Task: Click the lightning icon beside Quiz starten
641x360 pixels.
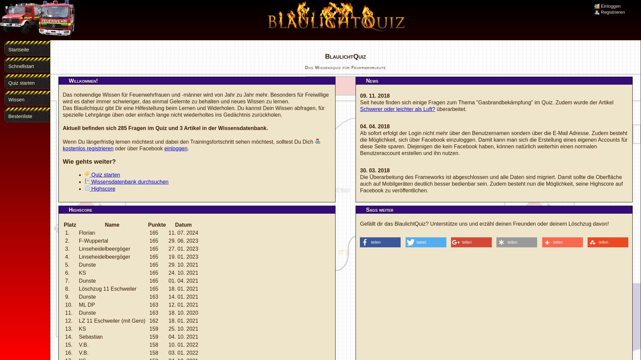Action: point(87,174)
